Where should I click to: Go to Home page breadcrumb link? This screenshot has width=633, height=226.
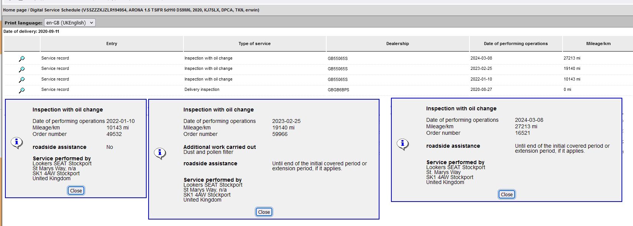pyautogui.click(x=15, y=10)
